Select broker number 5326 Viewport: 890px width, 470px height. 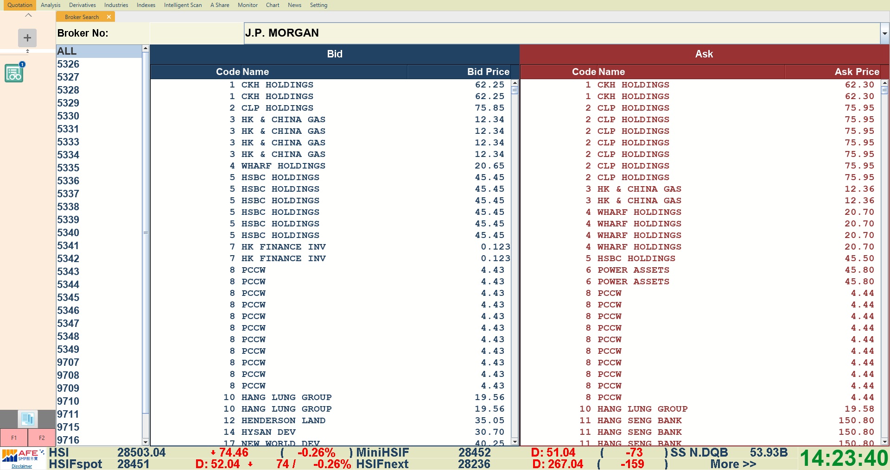click(x=99, y=64)
